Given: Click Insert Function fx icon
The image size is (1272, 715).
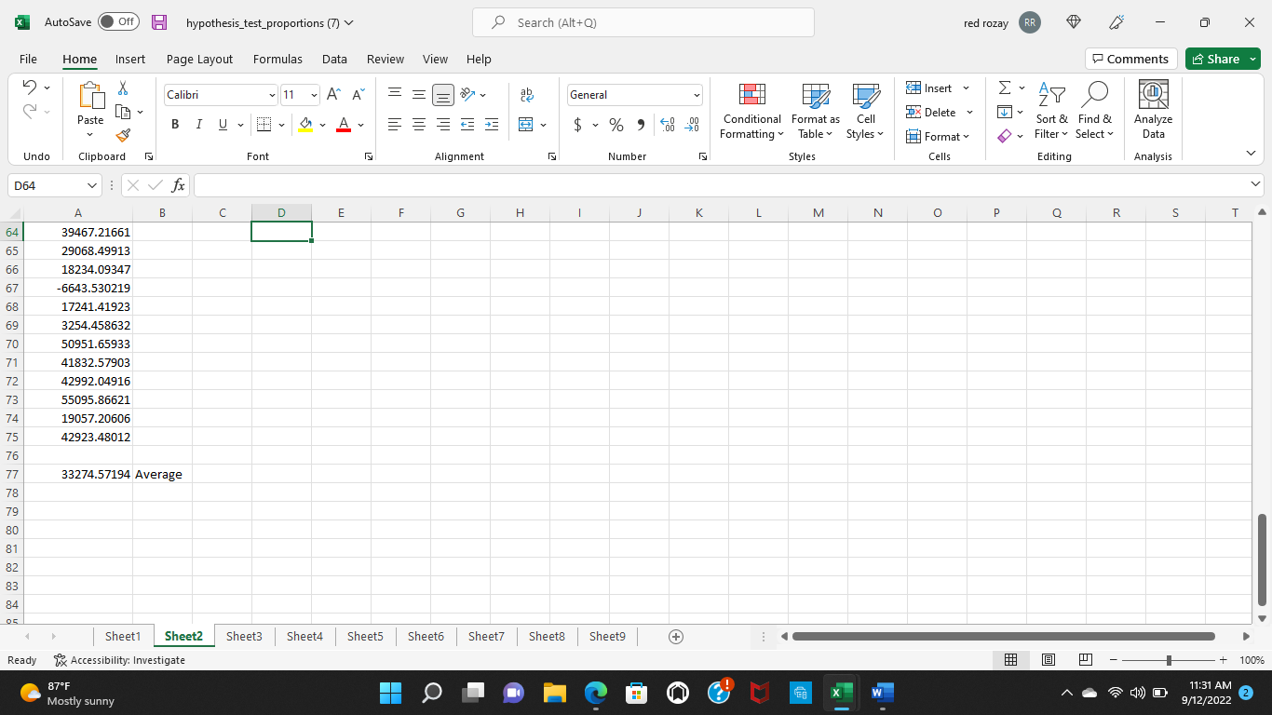Looking at the screenshot, I should click(x=179, y=185).
